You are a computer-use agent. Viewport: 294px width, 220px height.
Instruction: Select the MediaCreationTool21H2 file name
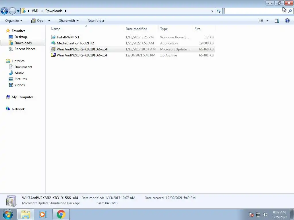coord(75,43)
